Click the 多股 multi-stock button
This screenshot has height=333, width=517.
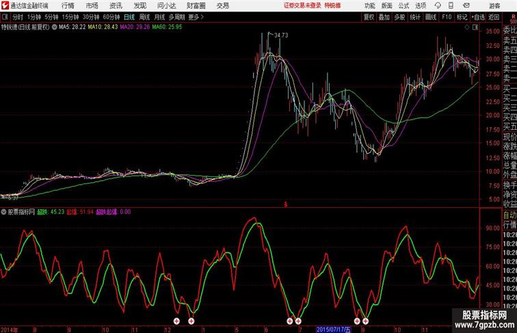point(399,17)
